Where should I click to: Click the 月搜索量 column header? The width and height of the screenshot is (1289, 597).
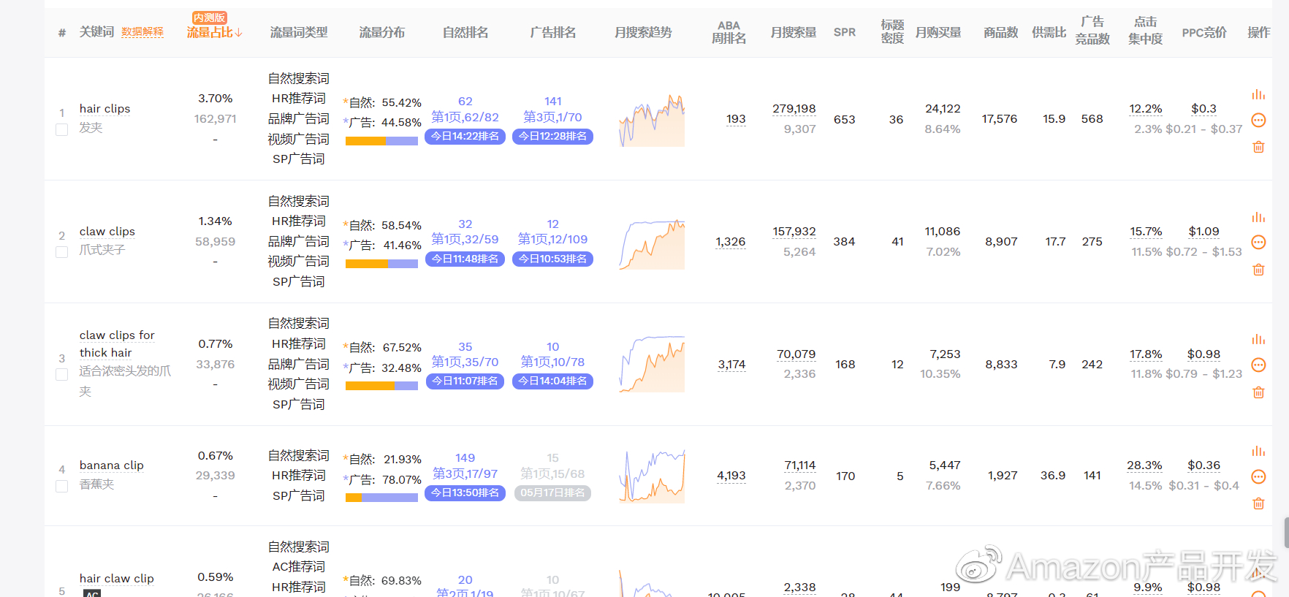click(793, 32)
